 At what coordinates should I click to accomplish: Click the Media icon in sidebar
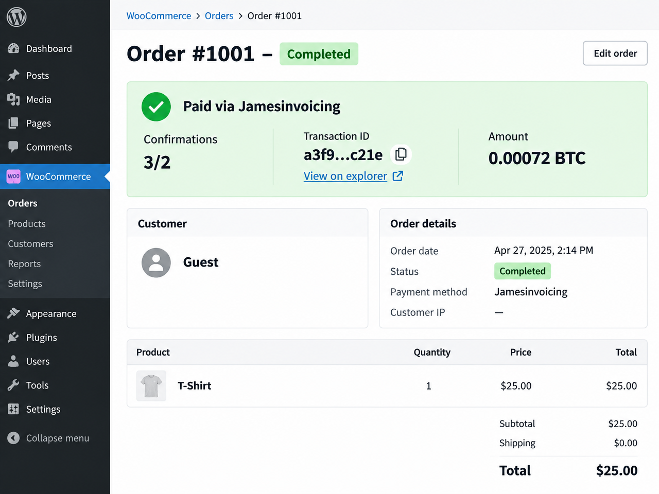pyautogui.click(x=13, y=99)
